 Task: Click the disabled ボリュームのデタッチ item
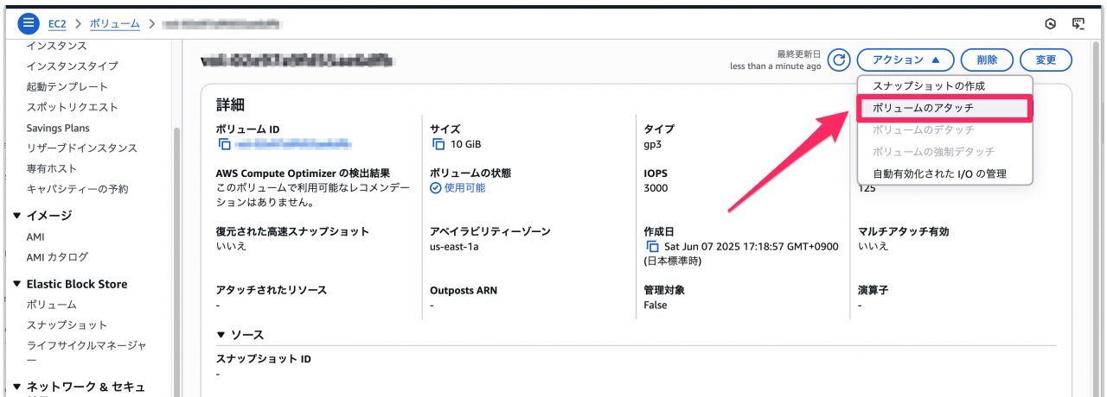pyautogui.click(x=944, y=129)
